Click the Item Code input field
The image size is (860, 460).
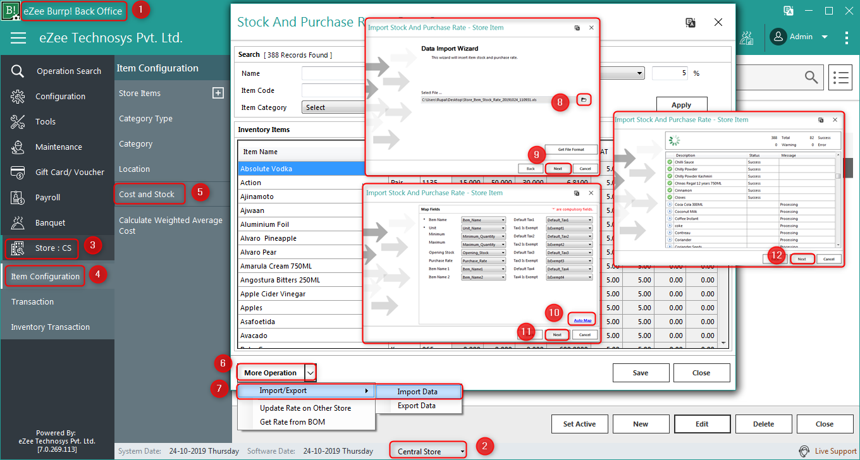[333, 90]
